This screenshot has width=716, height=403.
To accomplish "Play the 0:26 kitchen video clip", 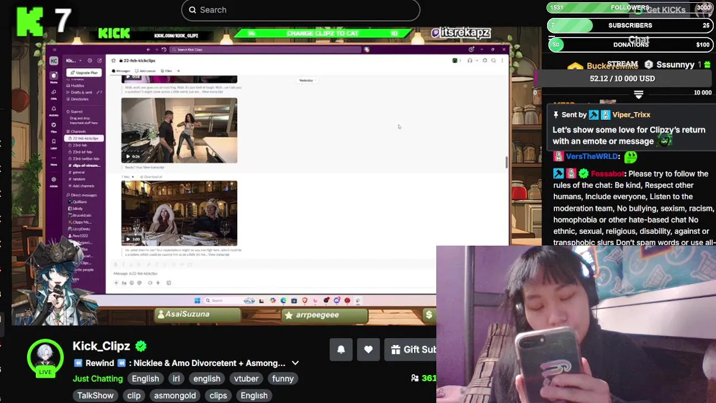I will (x=179, y=130).
